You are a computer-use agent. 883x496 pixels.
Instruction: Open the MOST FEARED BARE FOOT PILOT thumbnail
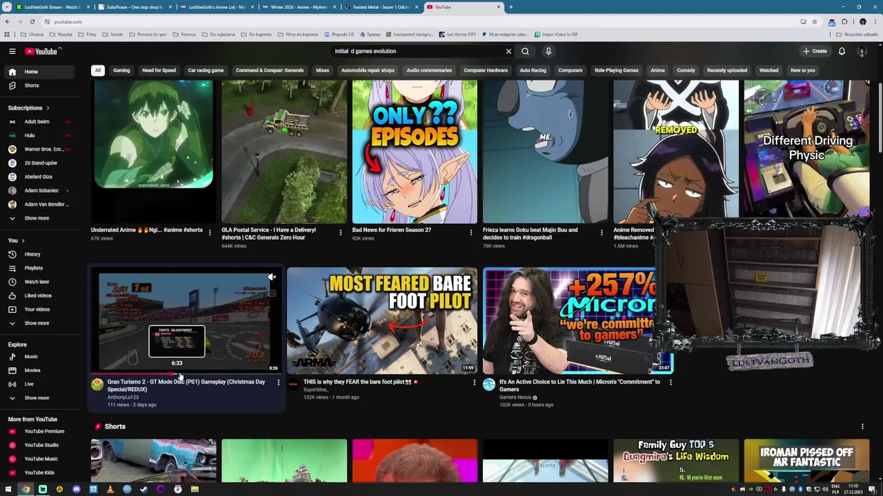[x=381, y=321]
